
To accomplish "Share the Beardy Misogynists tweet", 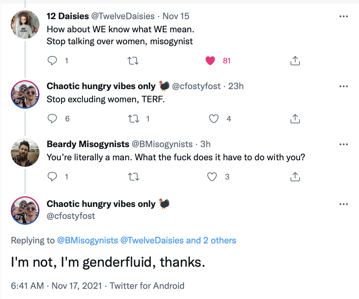I will pyautogui.click(x=295, y=177).
